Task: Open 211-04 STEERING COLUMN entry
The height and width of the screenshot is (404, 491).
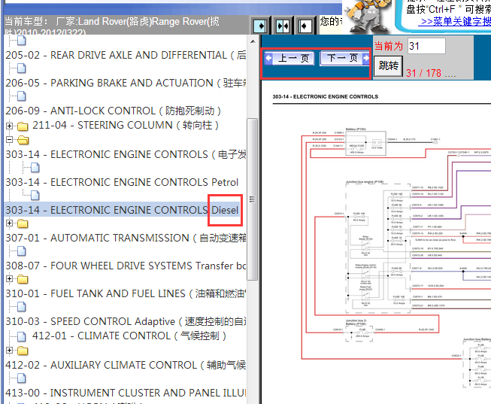Action: coord(126,126)
